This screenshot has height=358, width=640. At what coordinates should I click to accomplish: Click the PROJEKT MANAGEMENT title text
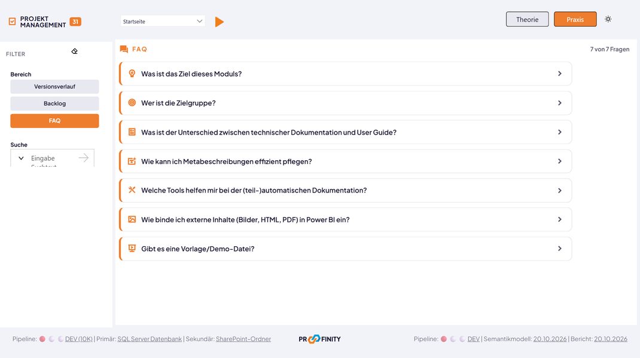(x=43, y=22)
